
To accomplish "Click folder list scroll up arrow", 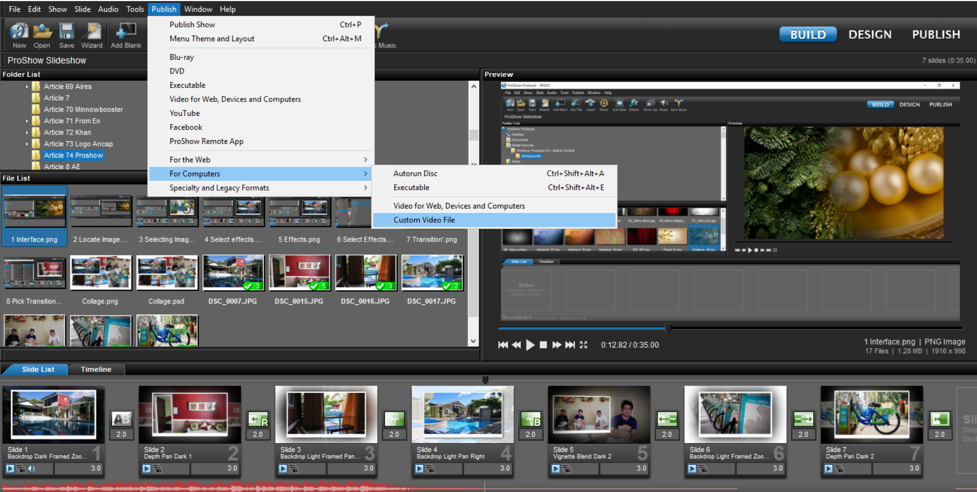I will 474,86.
